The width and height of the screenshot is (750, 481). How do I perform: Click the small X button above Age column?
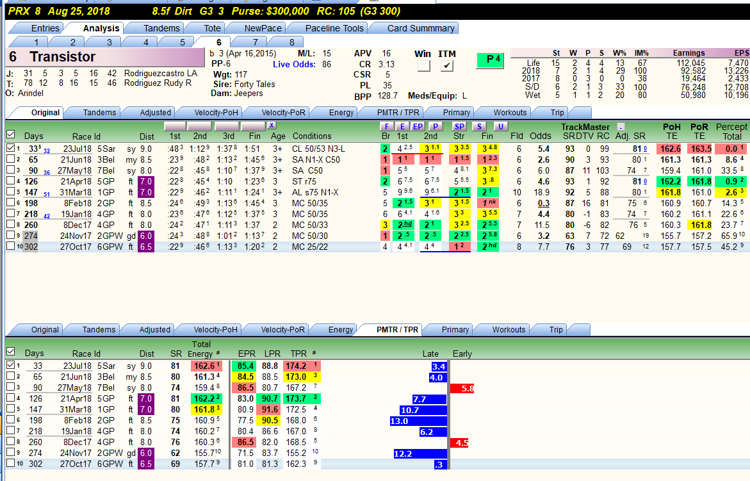tap(271, 126)
